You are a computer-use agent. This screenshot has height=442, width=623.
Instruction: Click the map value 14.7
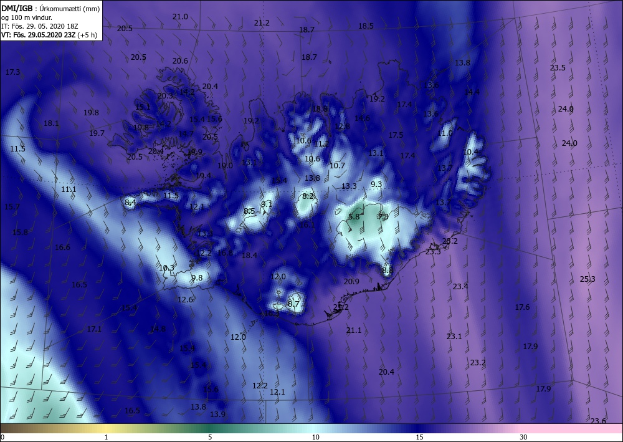tap(186, 133)
